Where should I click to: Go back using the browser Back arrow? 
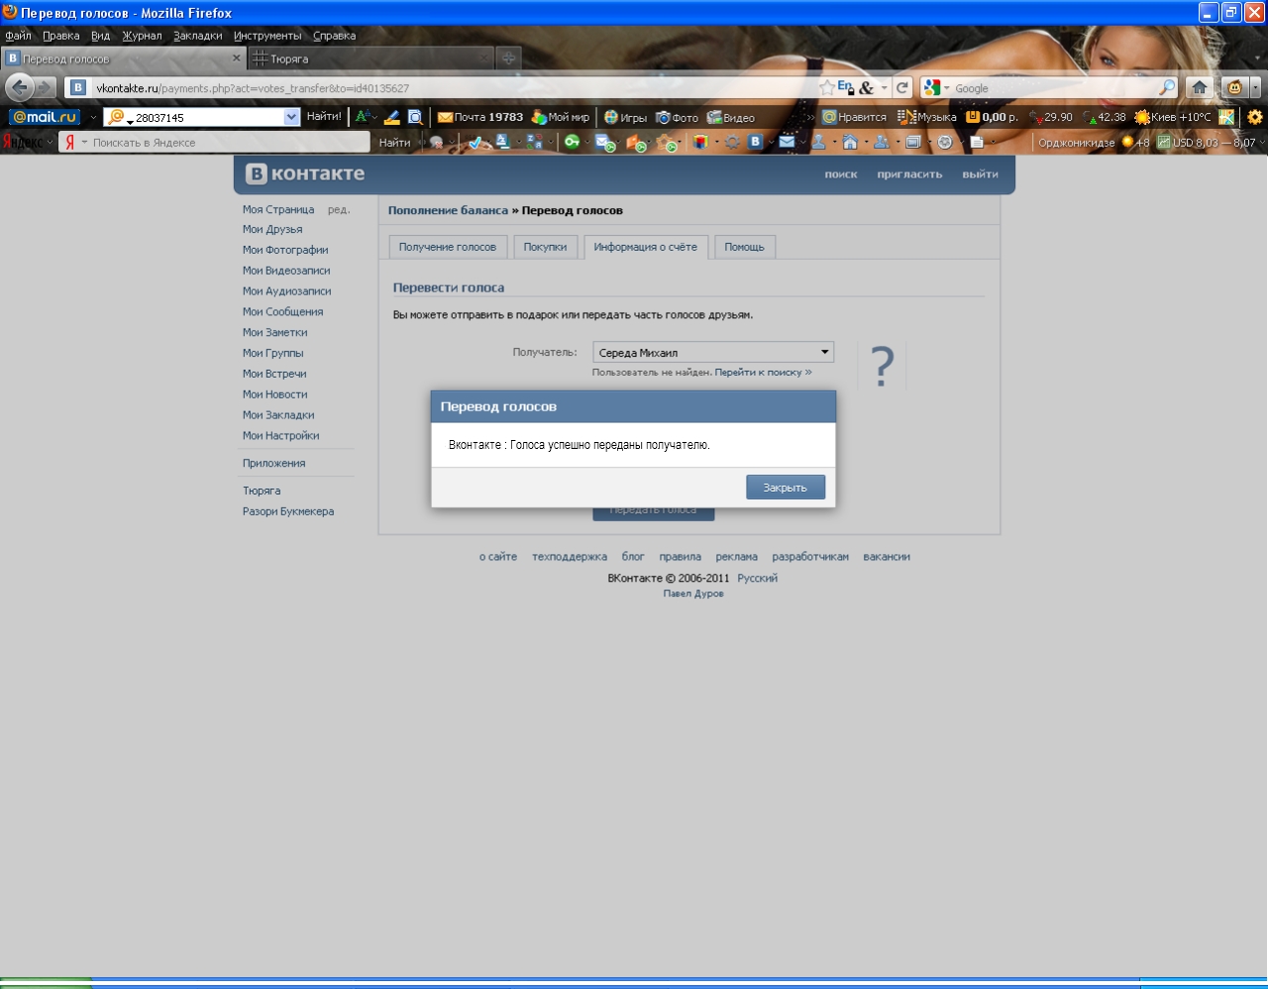click(x=19, y=87)
